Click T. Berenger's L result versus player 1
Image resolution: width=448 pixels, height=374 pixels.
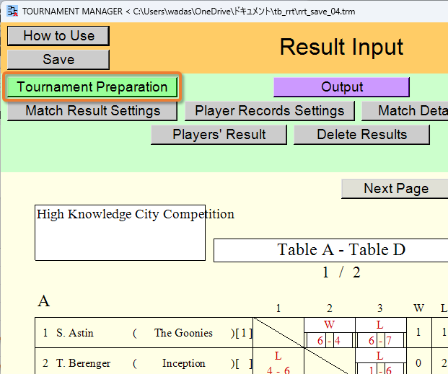[278, 356]
